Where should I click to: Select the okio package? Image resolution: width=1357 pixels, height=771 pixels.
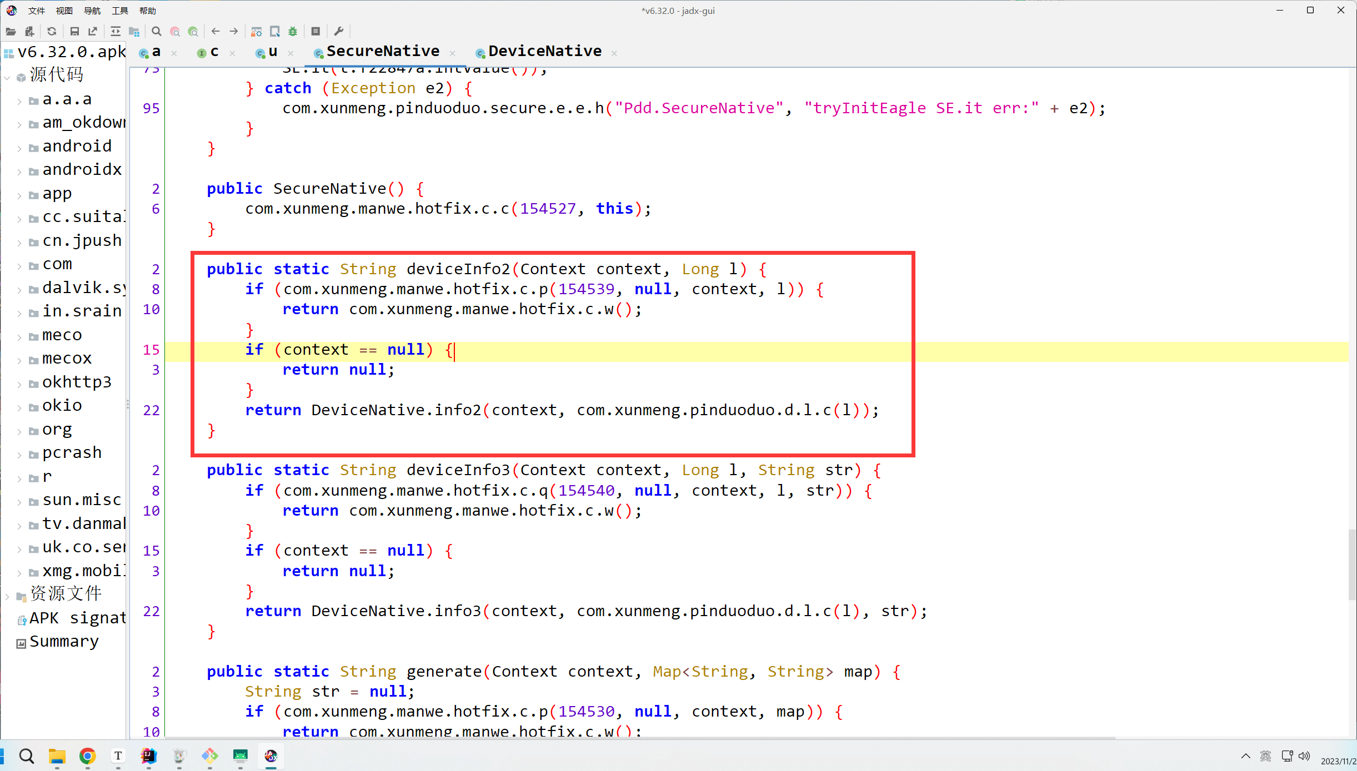(x=62, y=406)
